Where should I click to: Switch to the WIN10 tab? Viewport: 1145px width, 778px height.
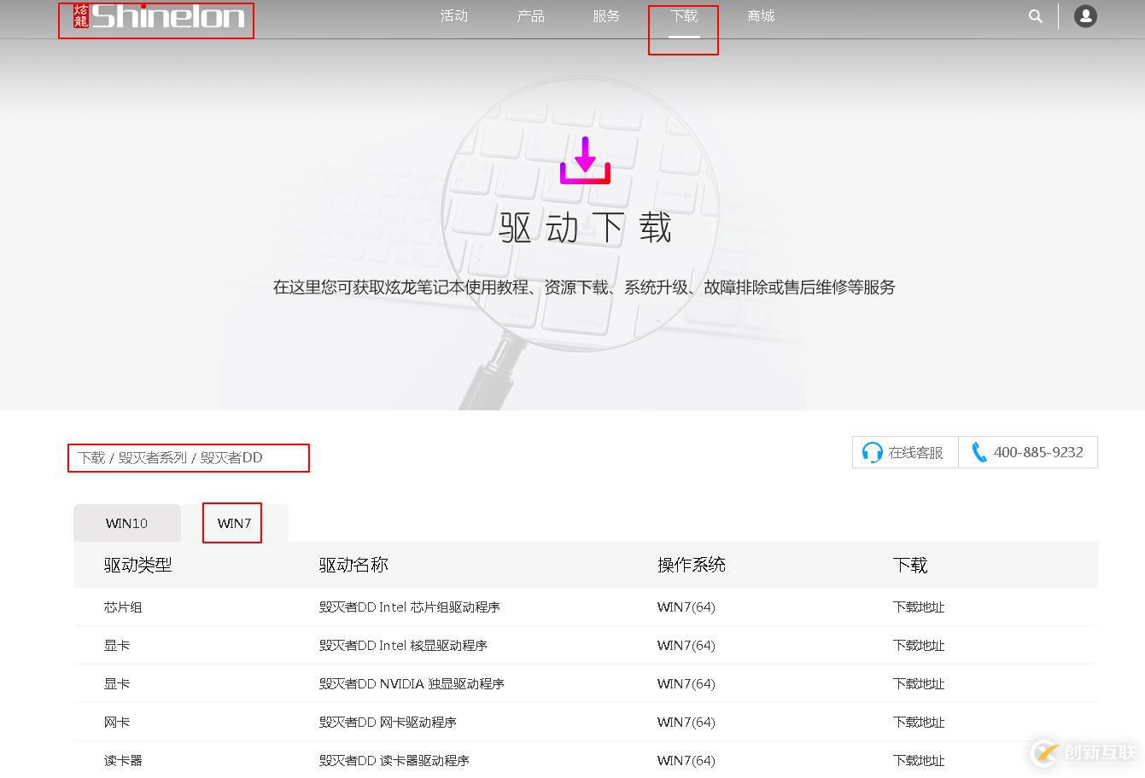click(x=126, y=523)
